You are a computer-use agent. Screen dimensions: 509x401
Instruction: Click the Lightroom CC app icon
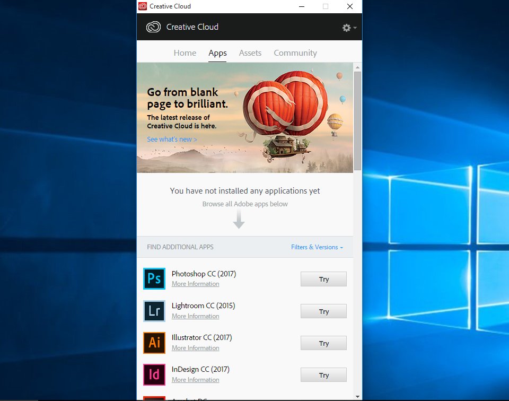click(x=154, y=311)
